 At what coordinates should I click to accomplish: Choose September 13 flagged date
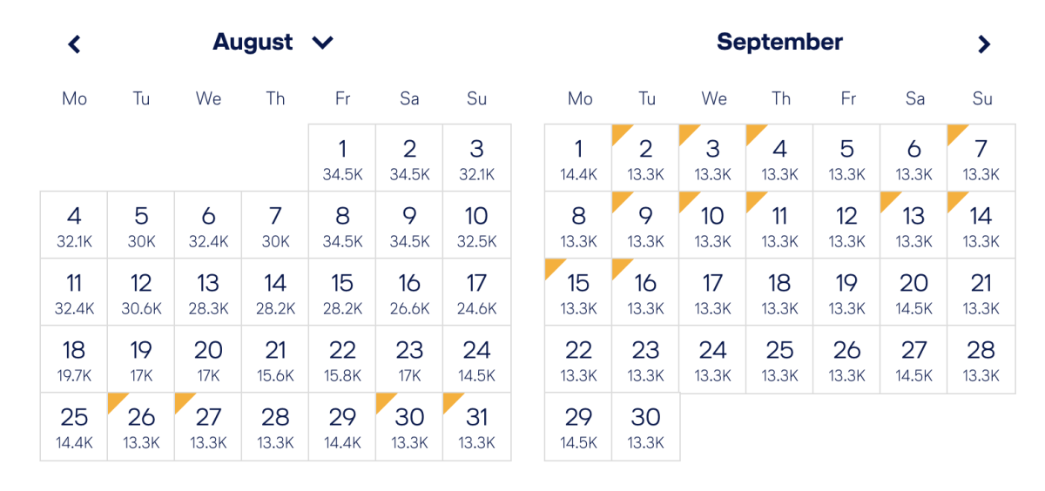914,225
